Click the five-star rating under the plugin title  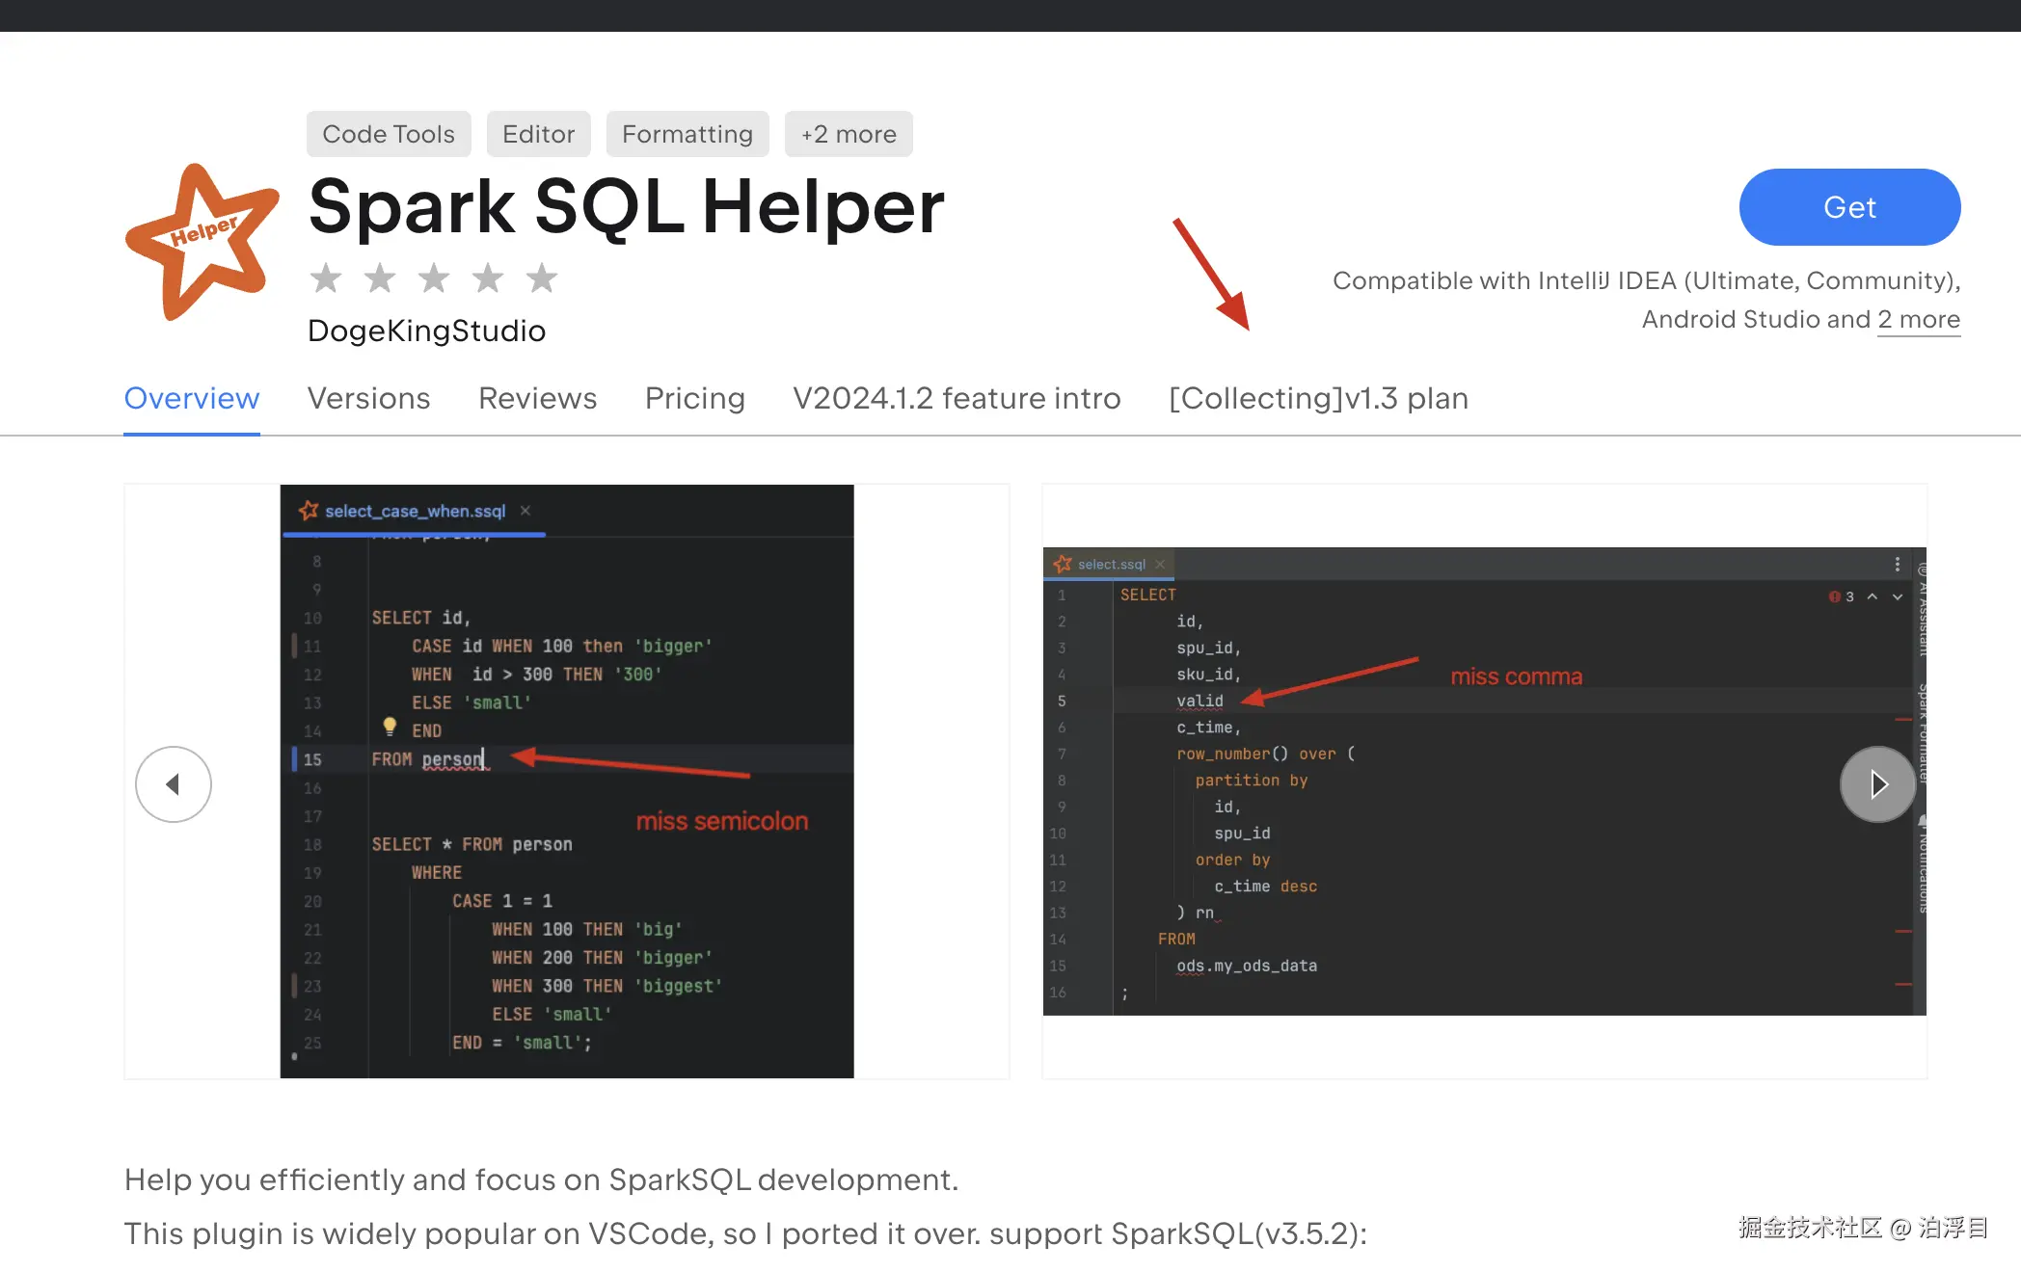[434, 278]
